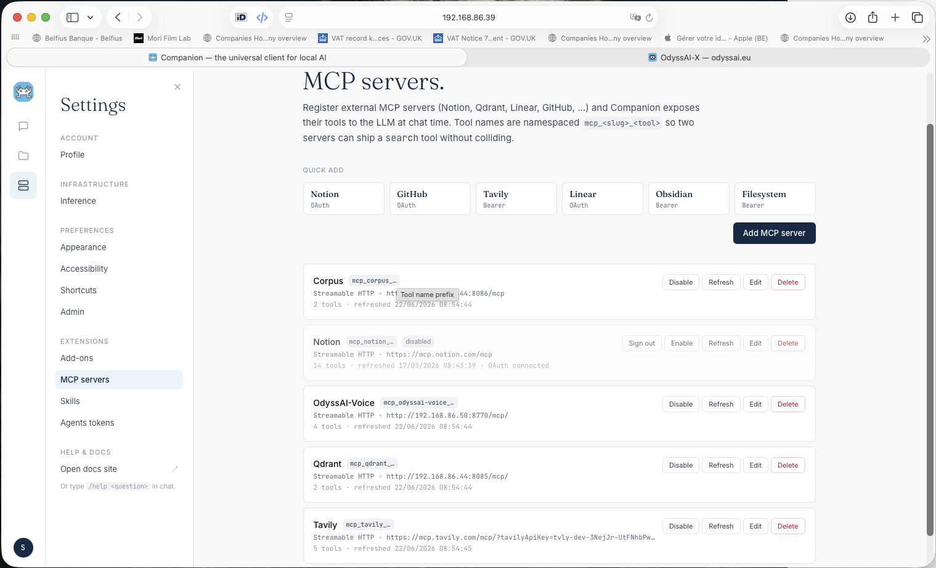Screen dimensions: 936x568
Task: Quick add Tavily server
Action: tap(516, 198)
